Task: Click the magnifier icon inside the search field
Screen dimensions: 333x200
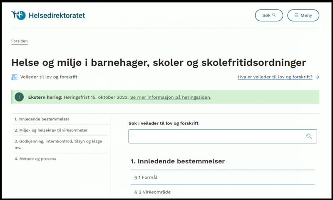Action: click(x=309, y=136)
